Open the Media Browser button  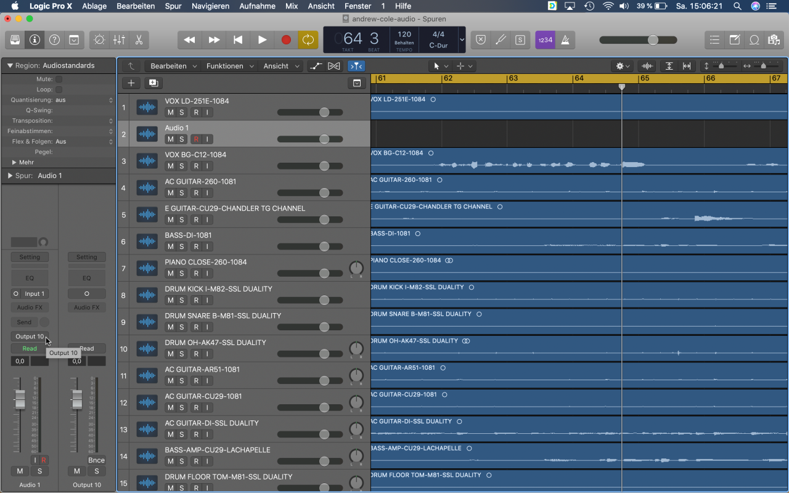click(x=774, y=39)
